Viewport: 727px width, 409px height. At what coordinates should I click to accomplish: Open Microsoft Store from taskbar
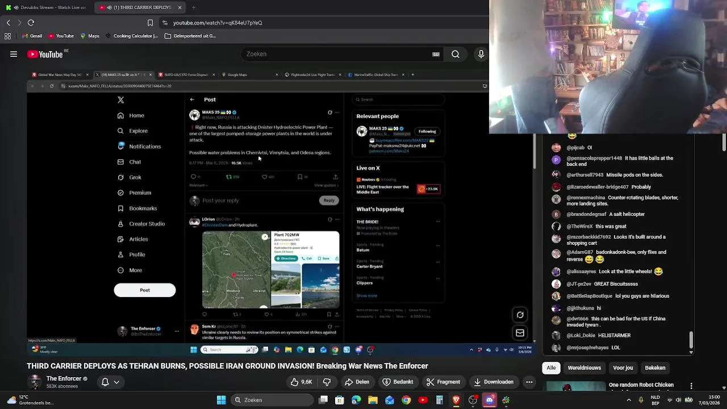(x=340, y=400)
